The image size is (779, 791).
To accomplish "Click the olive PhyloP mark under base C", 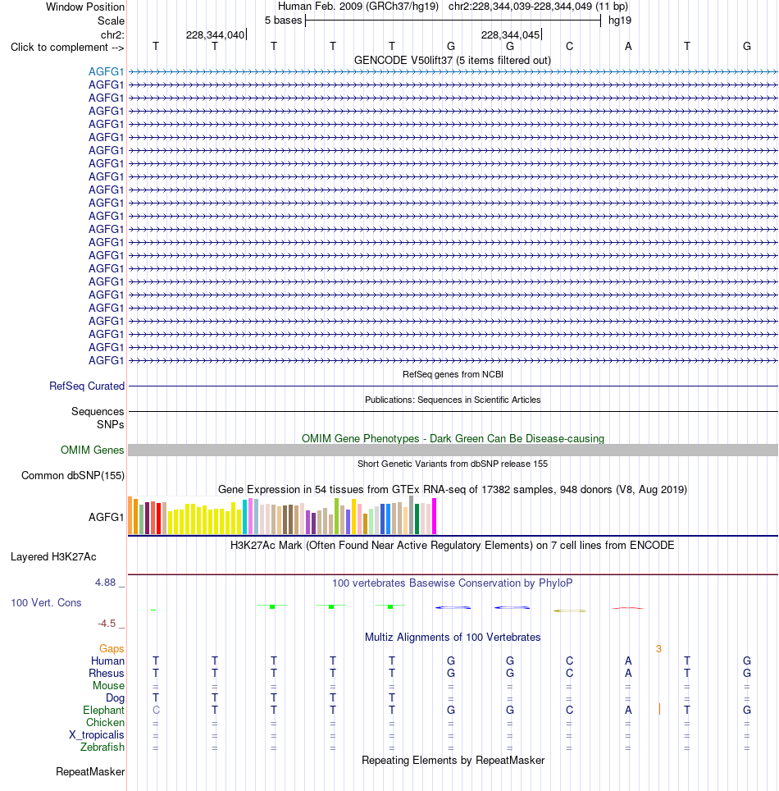I will tap(570, 611).
